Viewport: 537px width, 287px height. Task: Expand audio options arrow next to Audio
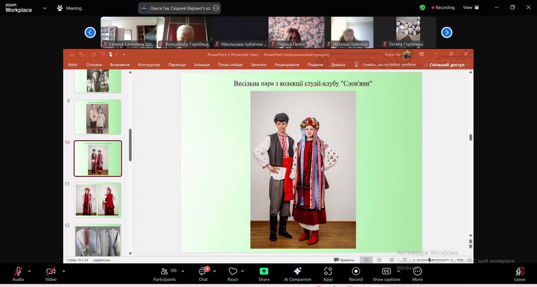[29, 271]
